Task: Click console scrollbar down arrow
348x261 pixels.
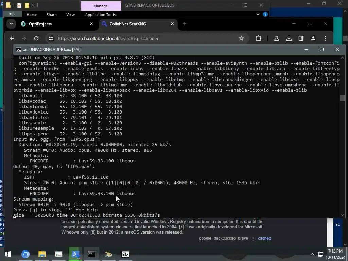Action: [x=342, y=215]
